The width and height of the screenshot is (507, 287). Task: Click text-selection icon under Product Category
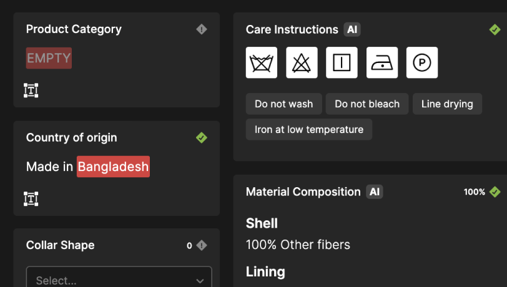31,90
